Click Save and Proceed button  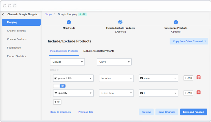194,112
